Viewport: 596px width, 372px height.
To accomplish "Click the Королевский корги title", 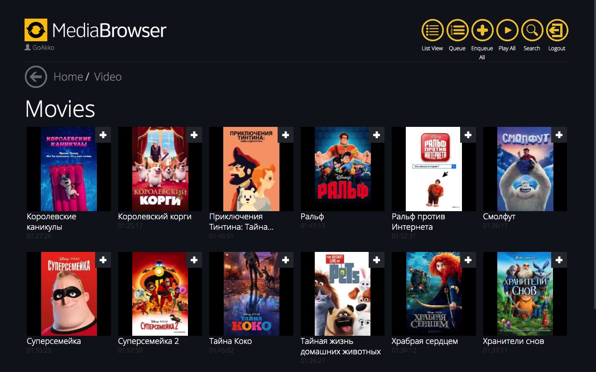I will pyautogui.click(x=154, y=217).
